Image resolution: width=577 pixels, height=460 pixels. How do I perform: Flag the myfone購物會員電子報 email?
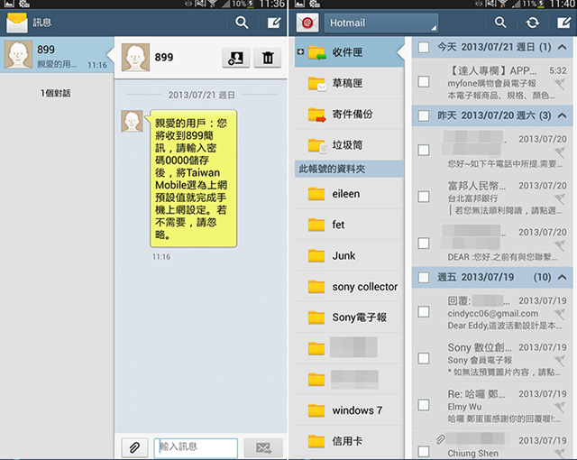560,83
